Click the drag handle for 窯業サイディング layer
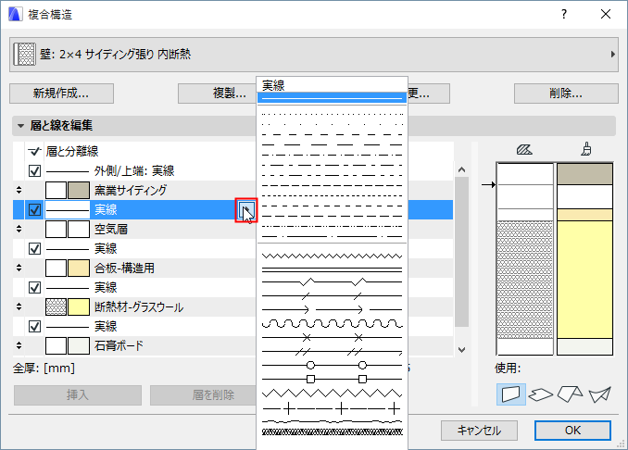The height and width of the screenshot is (450, 628). tap(19, 190)
